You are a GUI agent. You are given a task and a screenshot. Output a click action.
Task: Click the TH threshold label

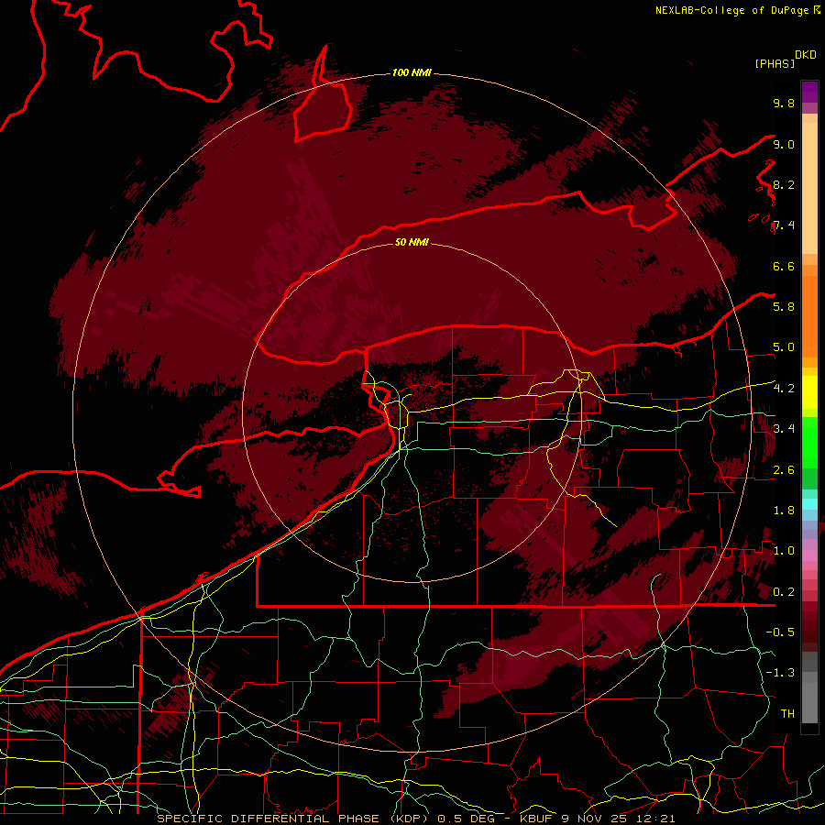(x=787, y=713)
